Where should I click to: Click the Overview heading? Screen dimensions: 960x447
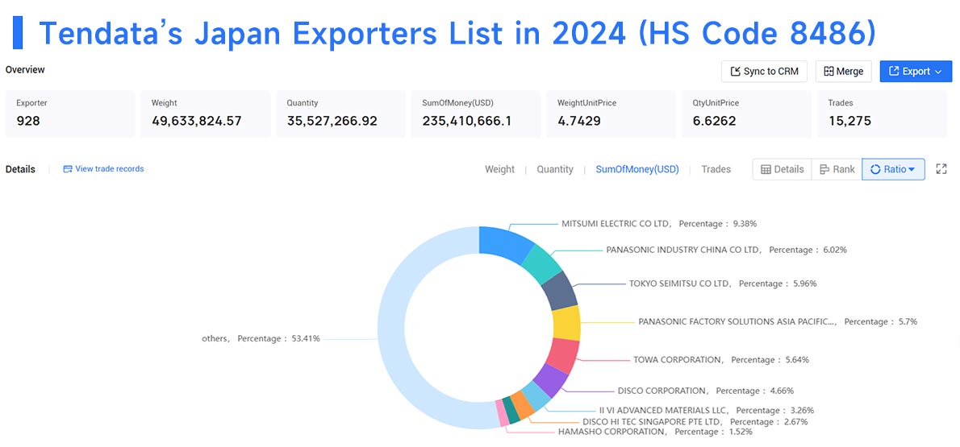click(25, 70)
